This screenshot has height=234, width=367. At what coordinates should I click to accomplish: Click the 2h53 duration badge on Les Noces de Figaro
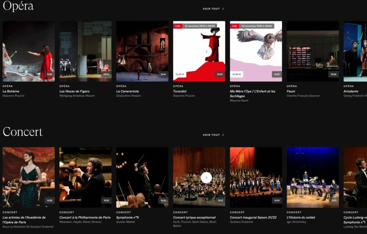point(106,75)
